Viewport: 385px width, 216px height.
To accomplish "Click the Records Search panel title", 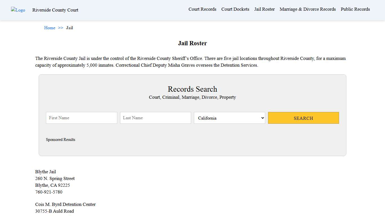I will click(193, 89).
